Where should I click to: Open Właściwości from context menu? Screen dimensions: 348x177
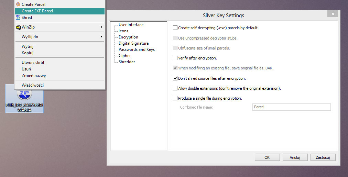pos(60,85)
